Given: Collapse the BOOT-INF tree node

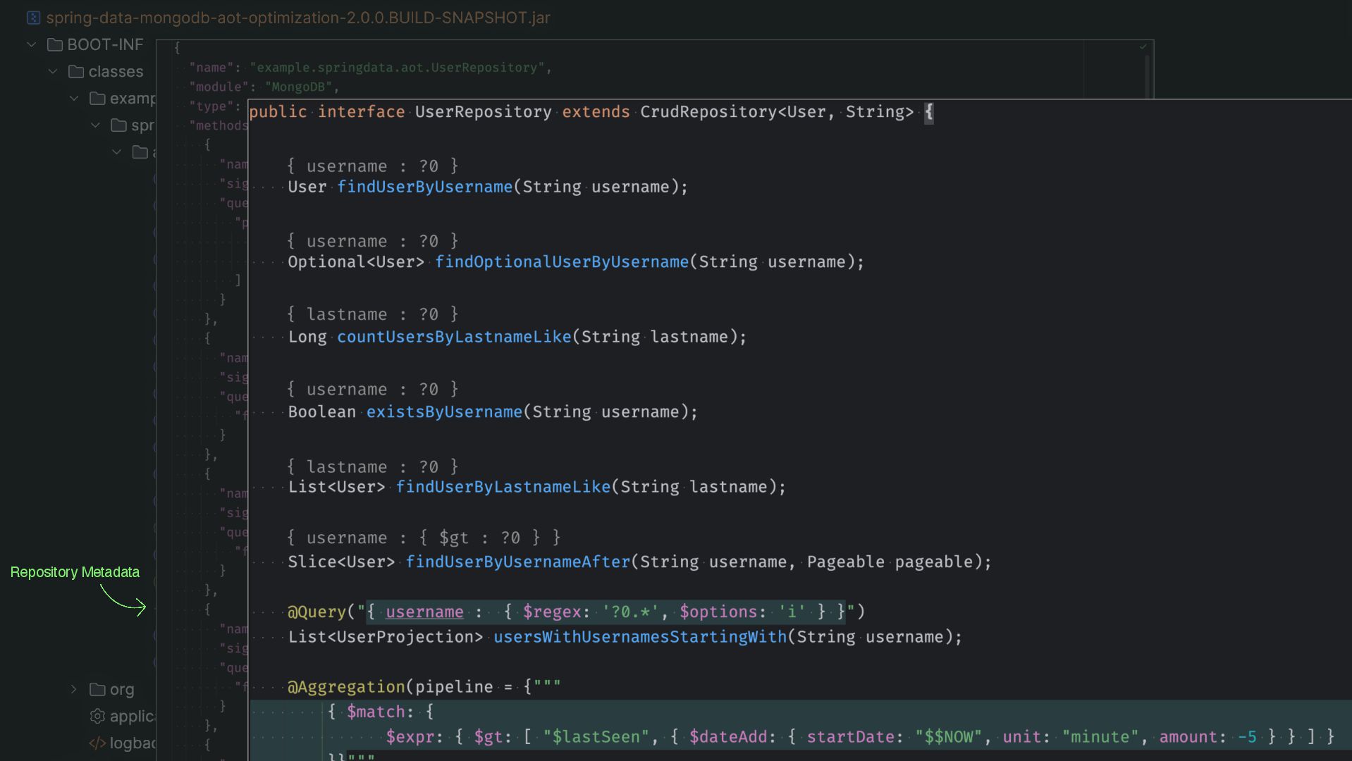Looking at the screenshot, I should (32, 45).
